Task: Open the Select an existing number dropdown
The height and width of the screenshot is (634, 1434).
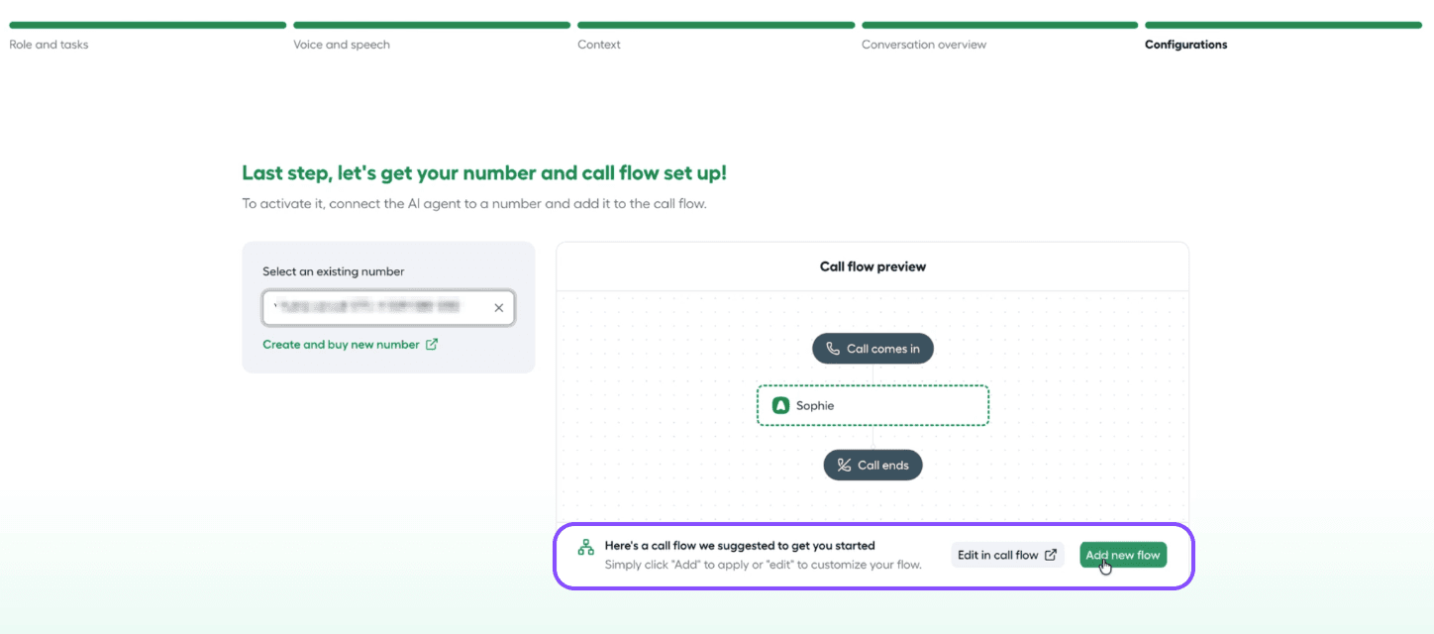Action: (388, 308)
